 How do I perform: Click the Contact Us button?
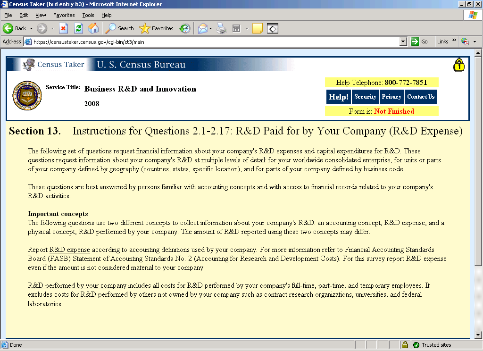click(x=421, y=97)
